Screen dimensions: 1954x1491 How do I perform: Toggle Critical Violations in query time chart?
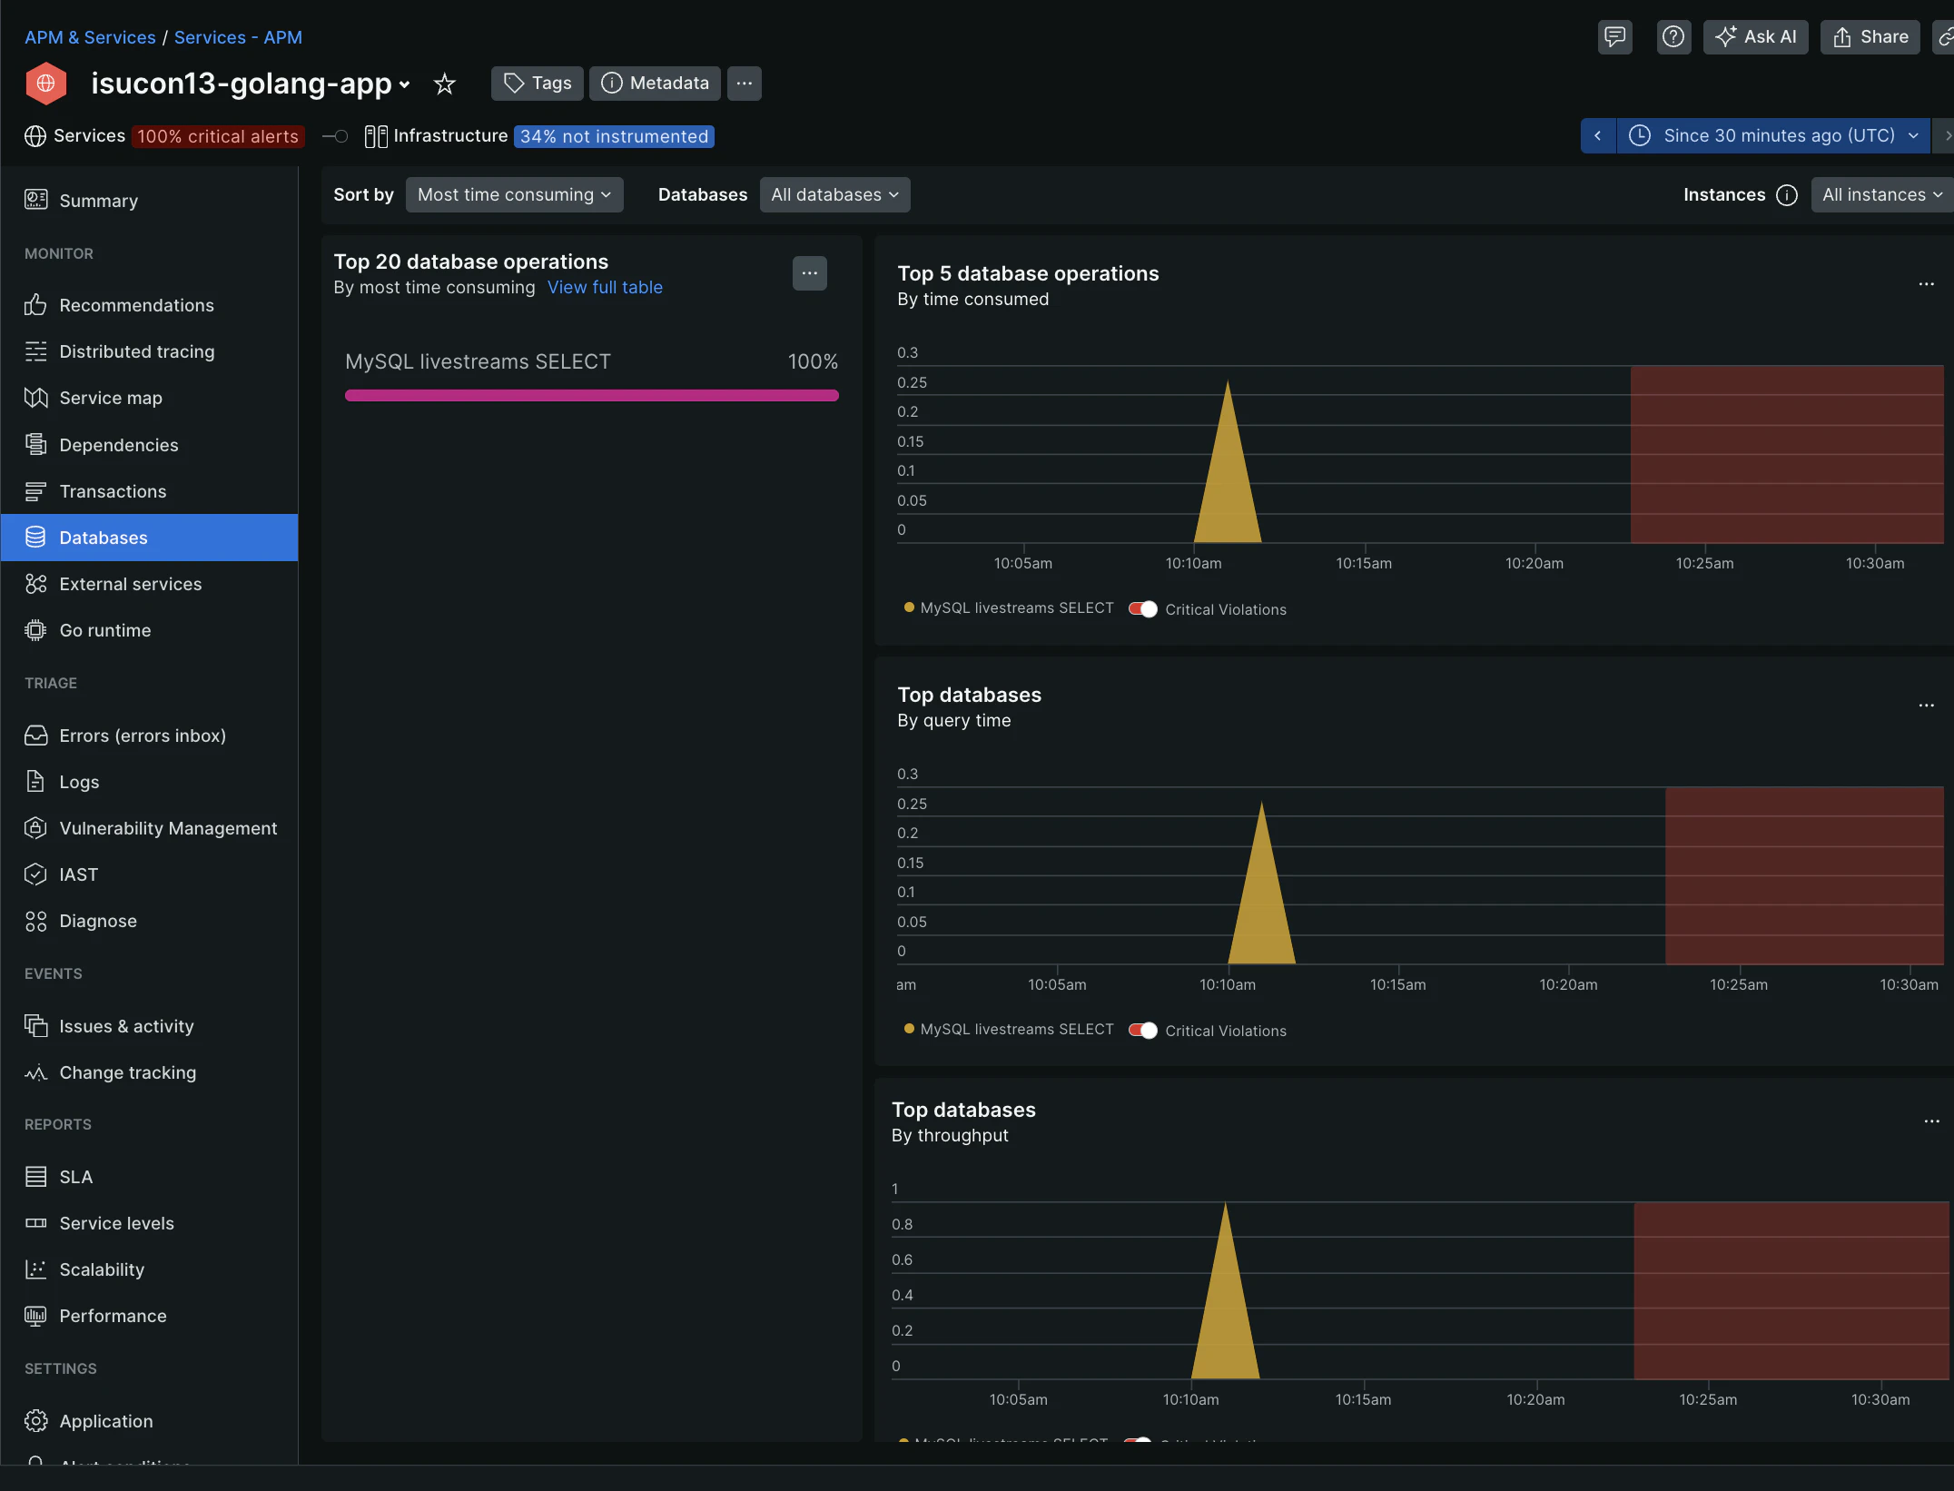(1142, 1031)
